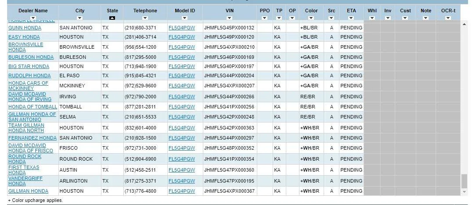This screenshot has width=472, height=205.
Task: Select VIN JHMFL5G46PX000169
Action: [x=229, y=57]
